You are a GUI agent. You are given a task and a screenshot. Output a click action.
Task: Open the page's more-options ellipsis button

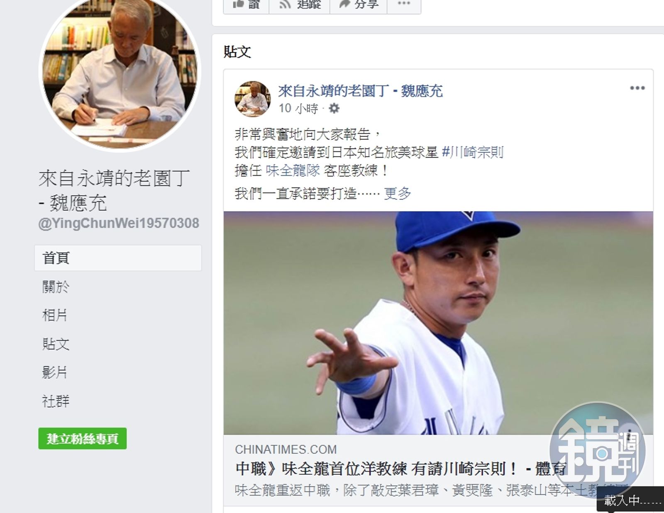tap(404, 6)
